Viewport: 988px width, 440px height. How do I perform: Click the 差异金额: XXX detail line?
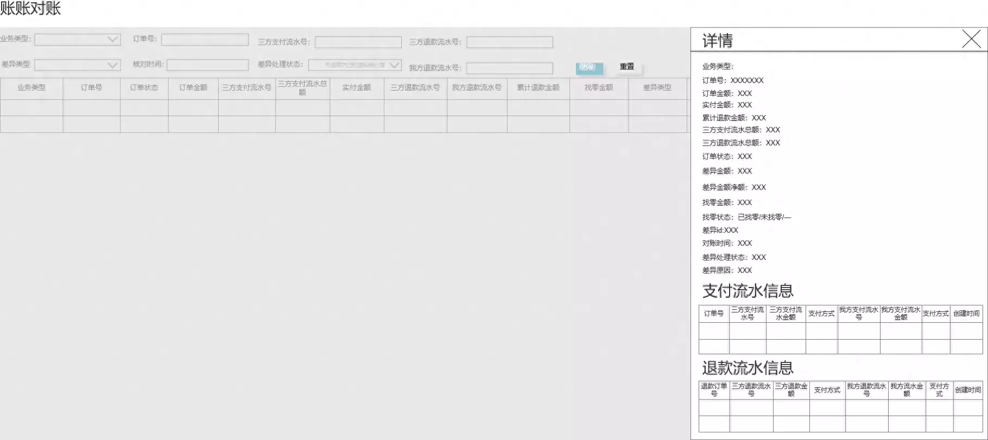[x=727, y=171]
